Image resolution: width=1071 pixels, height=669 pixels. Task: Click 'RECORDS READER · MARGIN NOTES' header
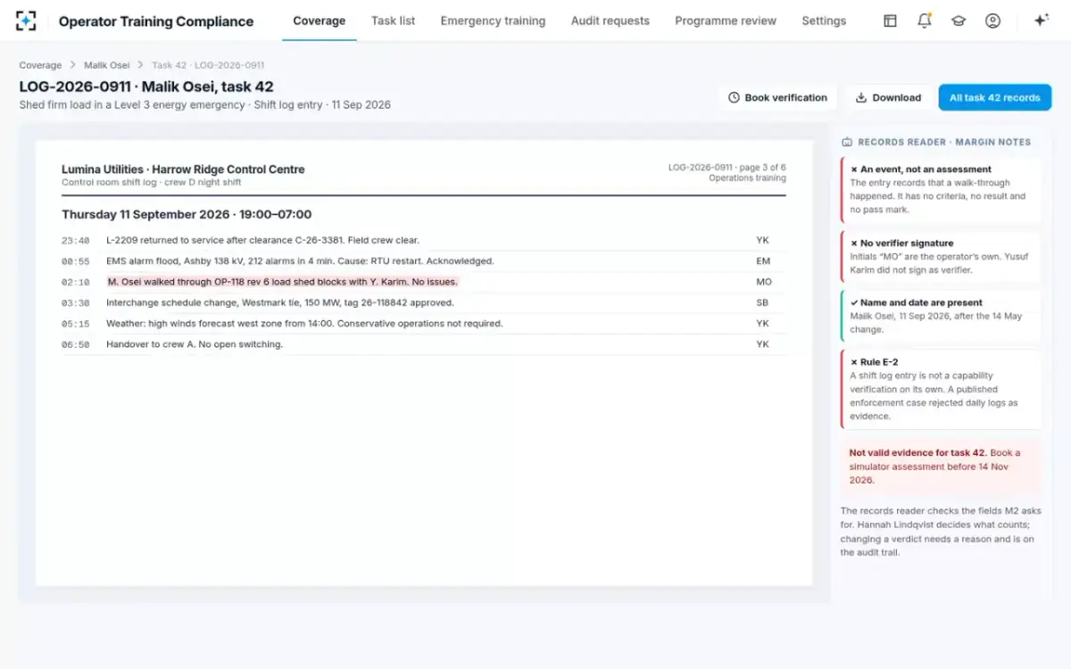tap(944, 142)
